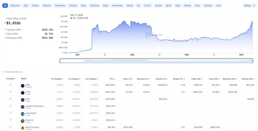The image size is (258, 131).
Task: Click the GMX protocol logo icon
Action: coord(22,86)
